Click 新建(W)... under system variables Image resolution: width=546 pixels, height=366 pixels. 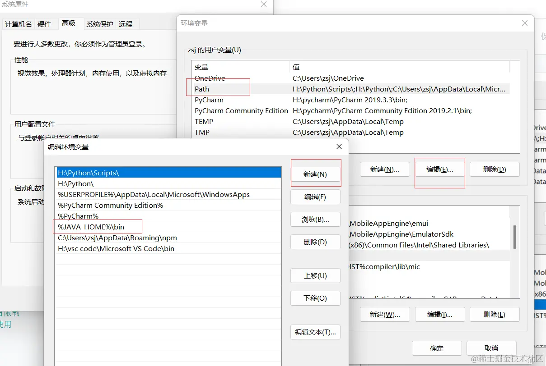(385, 315)
